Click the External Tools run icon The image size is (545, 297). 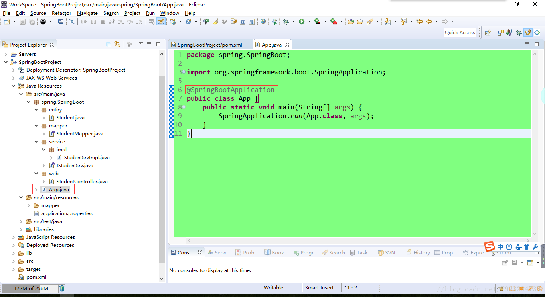tap(334, 21)
